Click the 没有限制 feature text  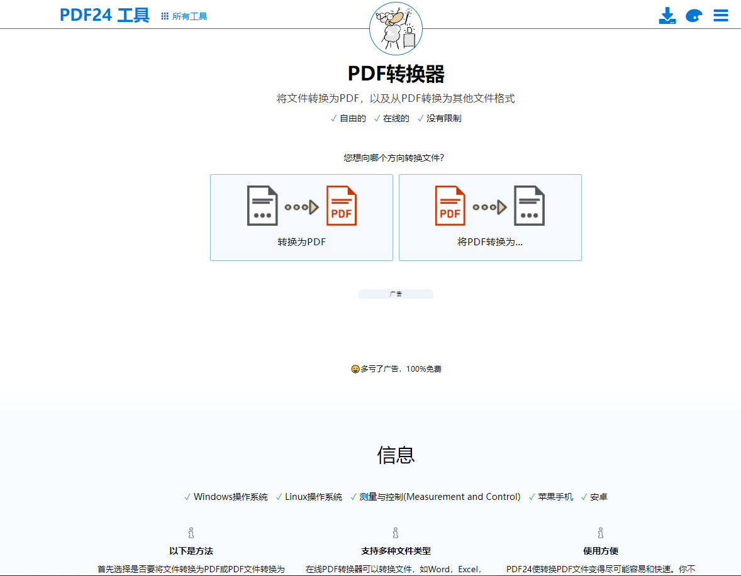click(443, 119)
